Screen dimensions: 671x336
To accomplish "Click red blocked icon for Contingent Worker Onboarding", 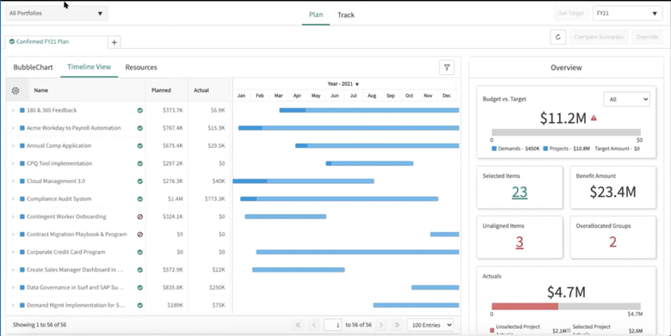I will (x=140, y=217).
